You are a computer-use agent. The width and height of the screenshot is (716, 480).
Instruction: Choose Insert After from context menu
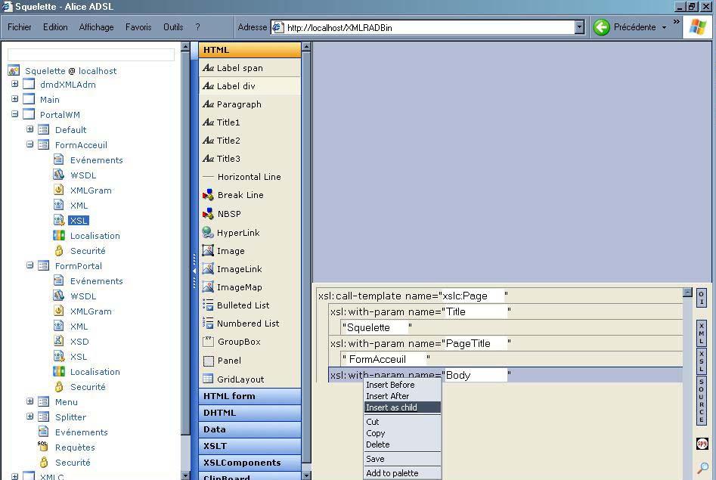coord(387,396)
